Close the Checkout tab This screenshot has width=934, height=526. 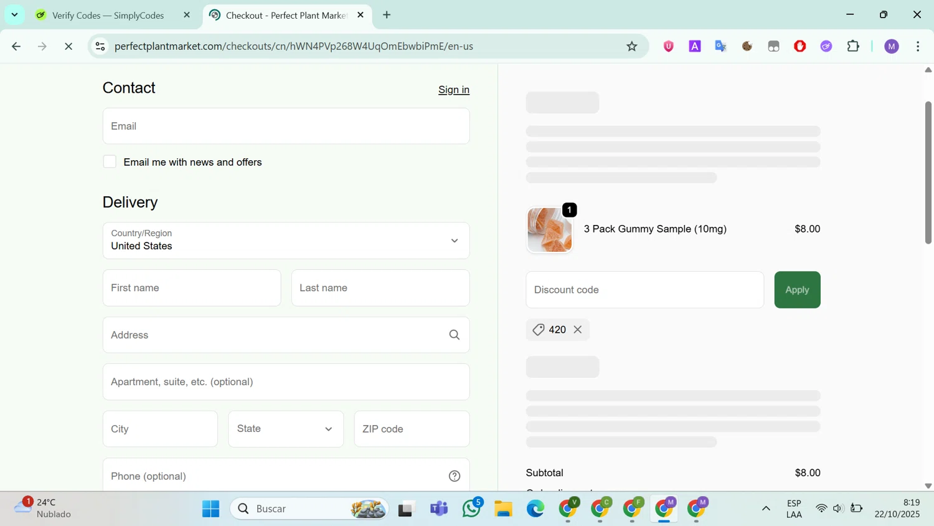361,15
